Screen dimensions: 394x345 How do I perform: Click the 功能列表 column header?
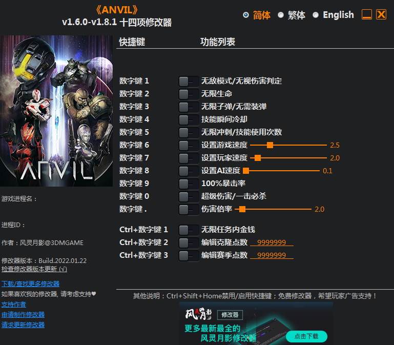click(218, 42)
